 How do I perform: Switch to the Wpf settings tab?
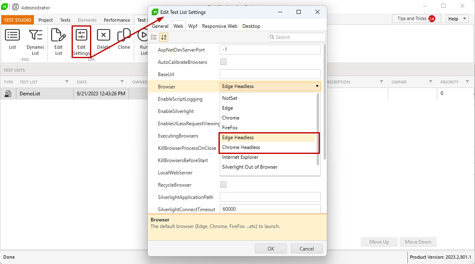(x=193, y=26)
